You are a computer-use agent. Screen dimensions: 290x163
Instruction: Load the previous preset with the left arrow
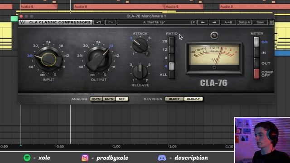[x=203, y=22]
